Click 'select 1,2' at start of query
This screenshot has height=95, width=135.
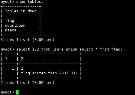coord(28,50)
